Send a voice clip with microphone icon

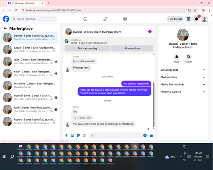tap(66, 135)
